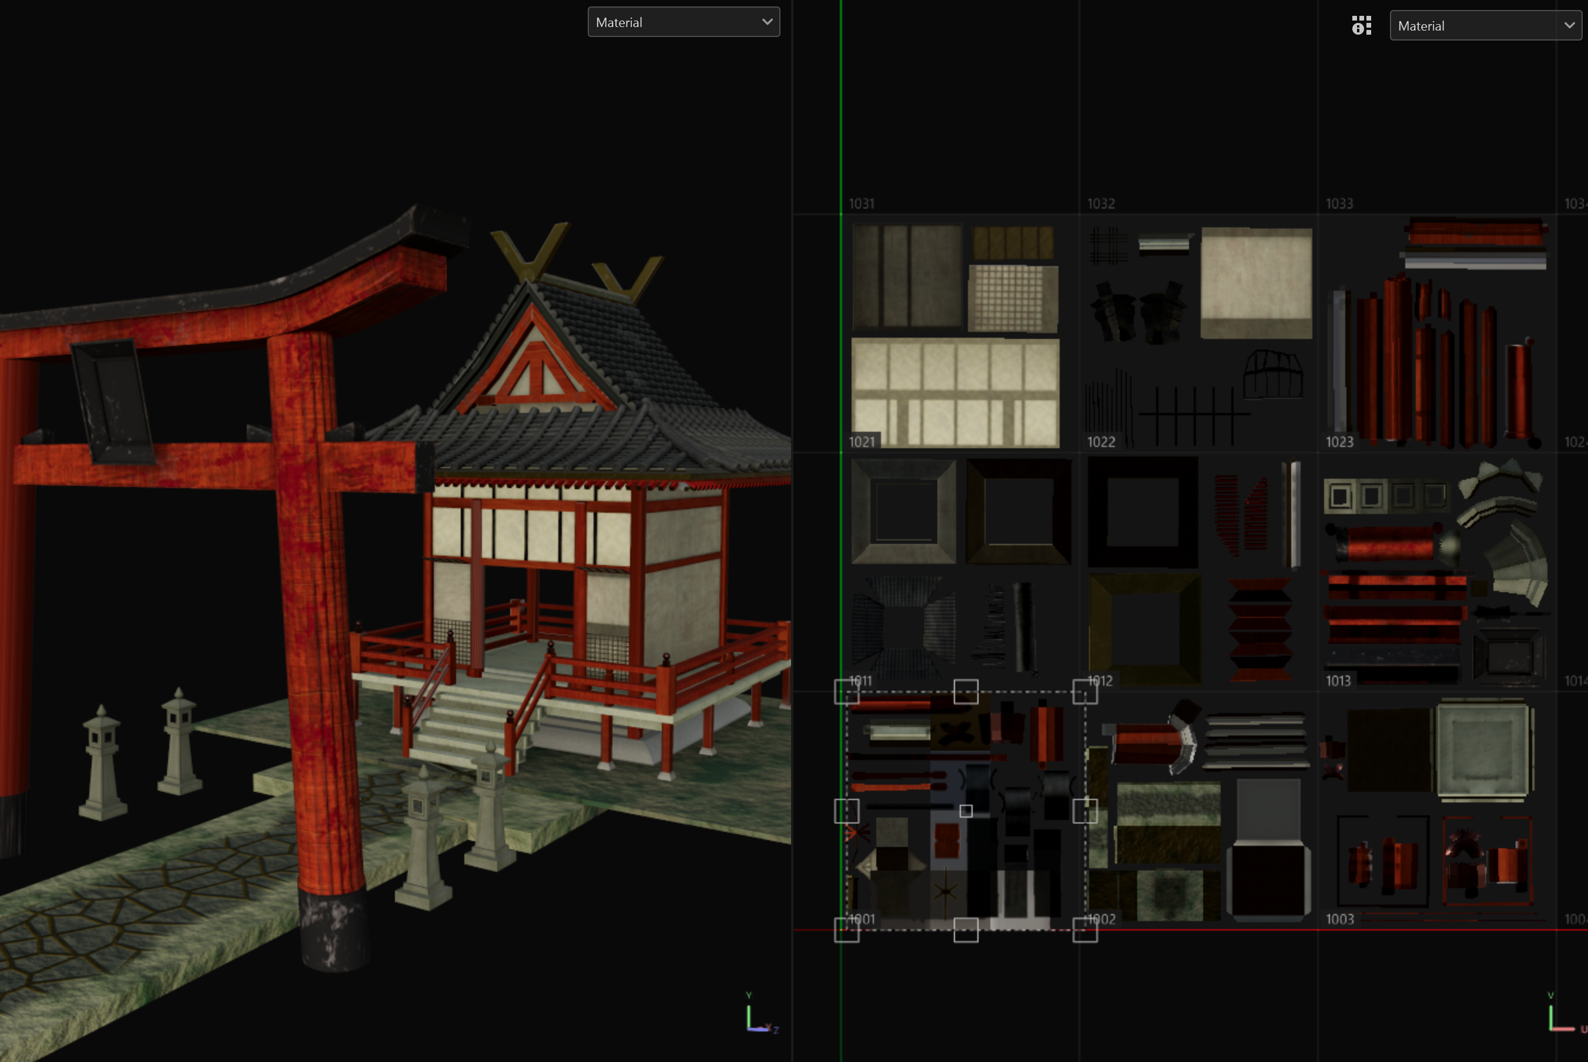This screenshot has width=1588, height=1062.
Task: Click the 1033 UV tile label
Action: click(1339, 203)
